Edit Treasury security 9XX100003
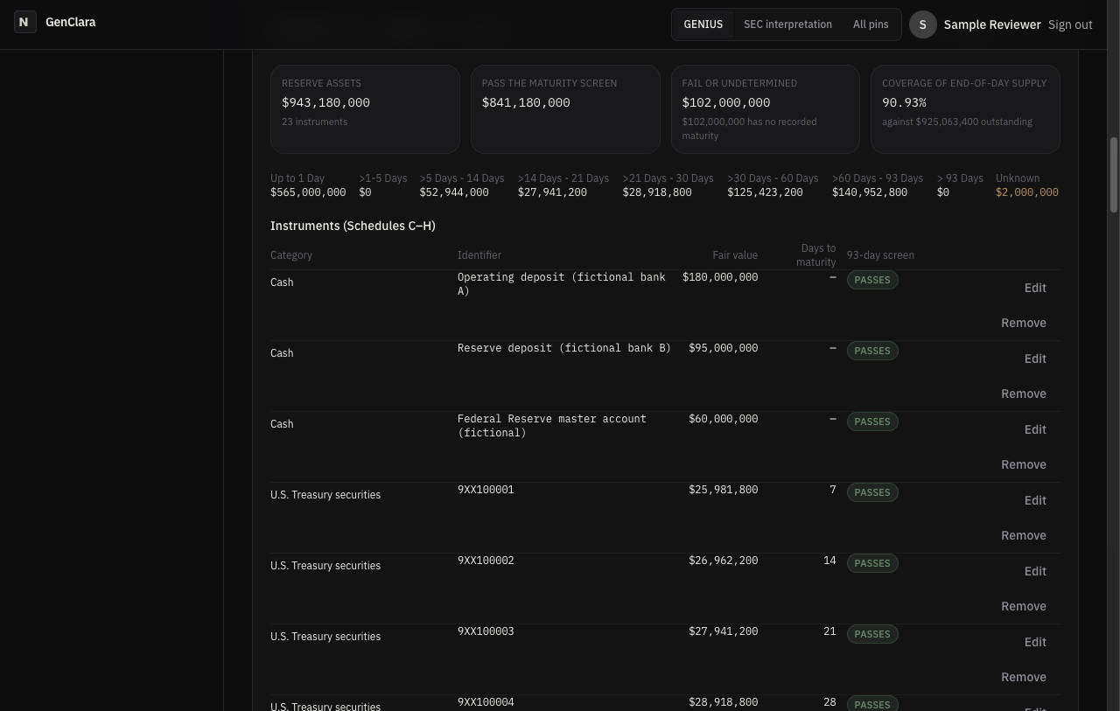The height and width of the screenshot is (711, 1120). 1035,642
